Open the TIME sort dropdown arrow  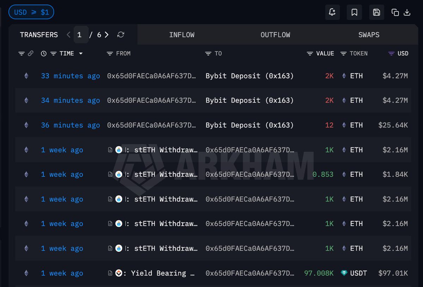click(x=81, y=54)
